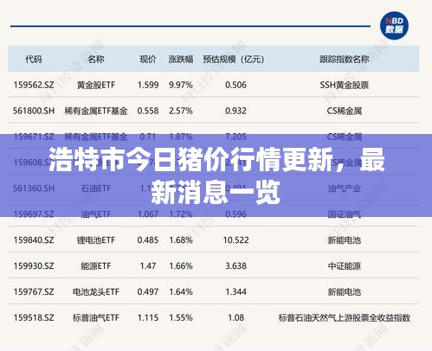Click the code 159840.SZ
Viewport: 432px width, 351px height.
(34, 240)
